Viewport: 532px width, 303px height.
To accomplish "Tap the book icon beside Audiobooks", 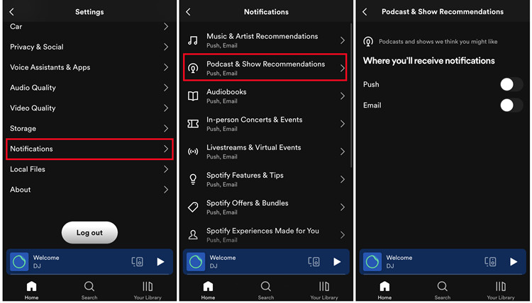I will click(193, 96).
